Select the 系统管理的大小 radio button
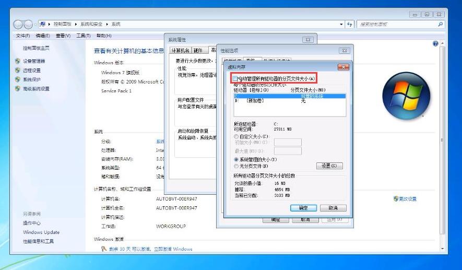This screenshot has width=462, height=270. (236, 159)
